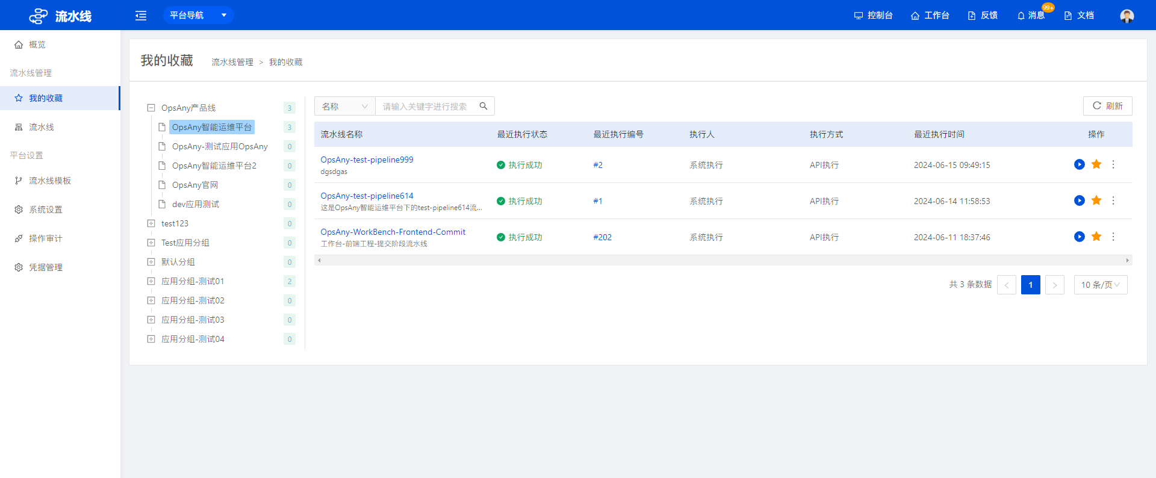
Task: Open execution #202 link
Action: (x=602, y=237)
